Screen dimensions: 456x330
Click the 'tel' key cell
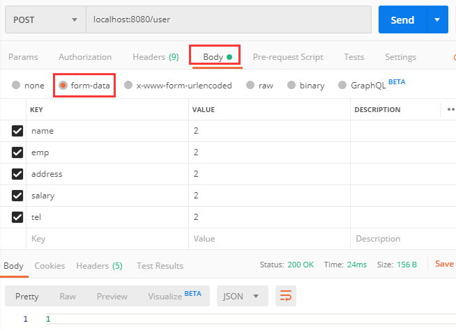coord(107,217)
